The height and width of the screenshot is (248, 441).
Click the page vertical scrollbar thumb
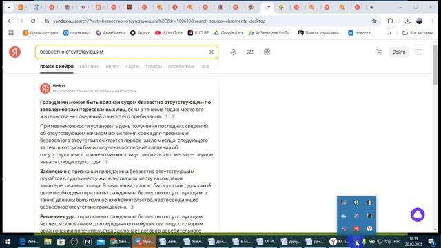click(435, 64)
